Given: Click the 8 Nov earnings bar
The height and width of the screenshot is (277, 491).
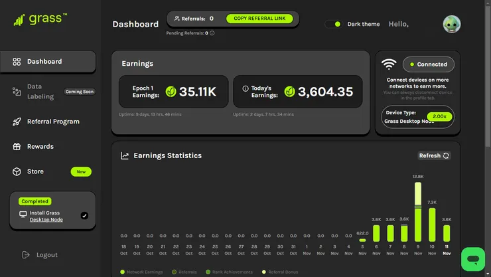Looking at the screenshot, I should 404,233.
